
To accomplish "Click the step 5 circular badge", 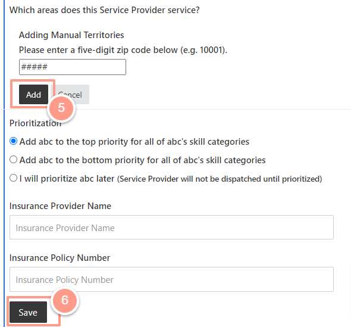I will point(61,108).
